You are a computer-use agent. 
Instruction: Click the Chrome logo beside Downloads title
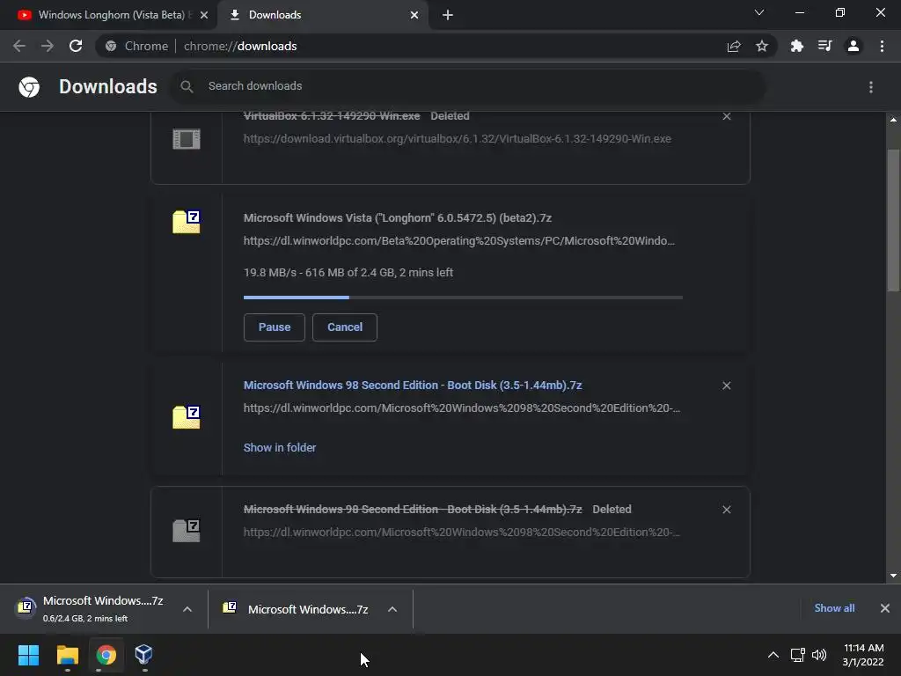[x=29, y=87]
